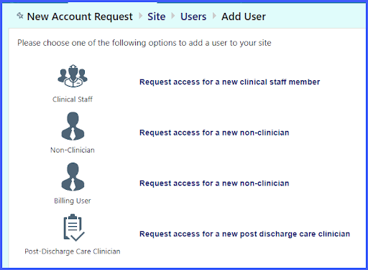
Task: Click breadcrumb arrow before Add User
Action: click(214, 16)
